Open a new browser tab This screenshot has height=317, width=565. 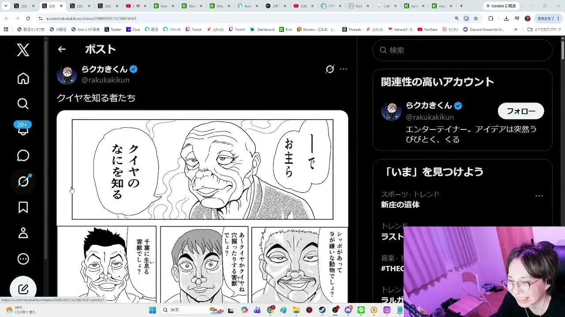(461, 6)
